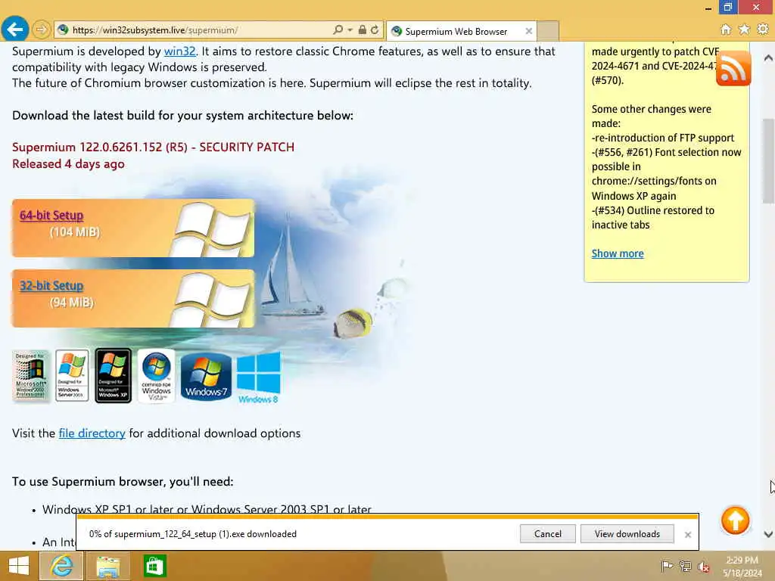Click the 'Released 4 days ago' text
775x581 pixels.
(x=68, y=164)
